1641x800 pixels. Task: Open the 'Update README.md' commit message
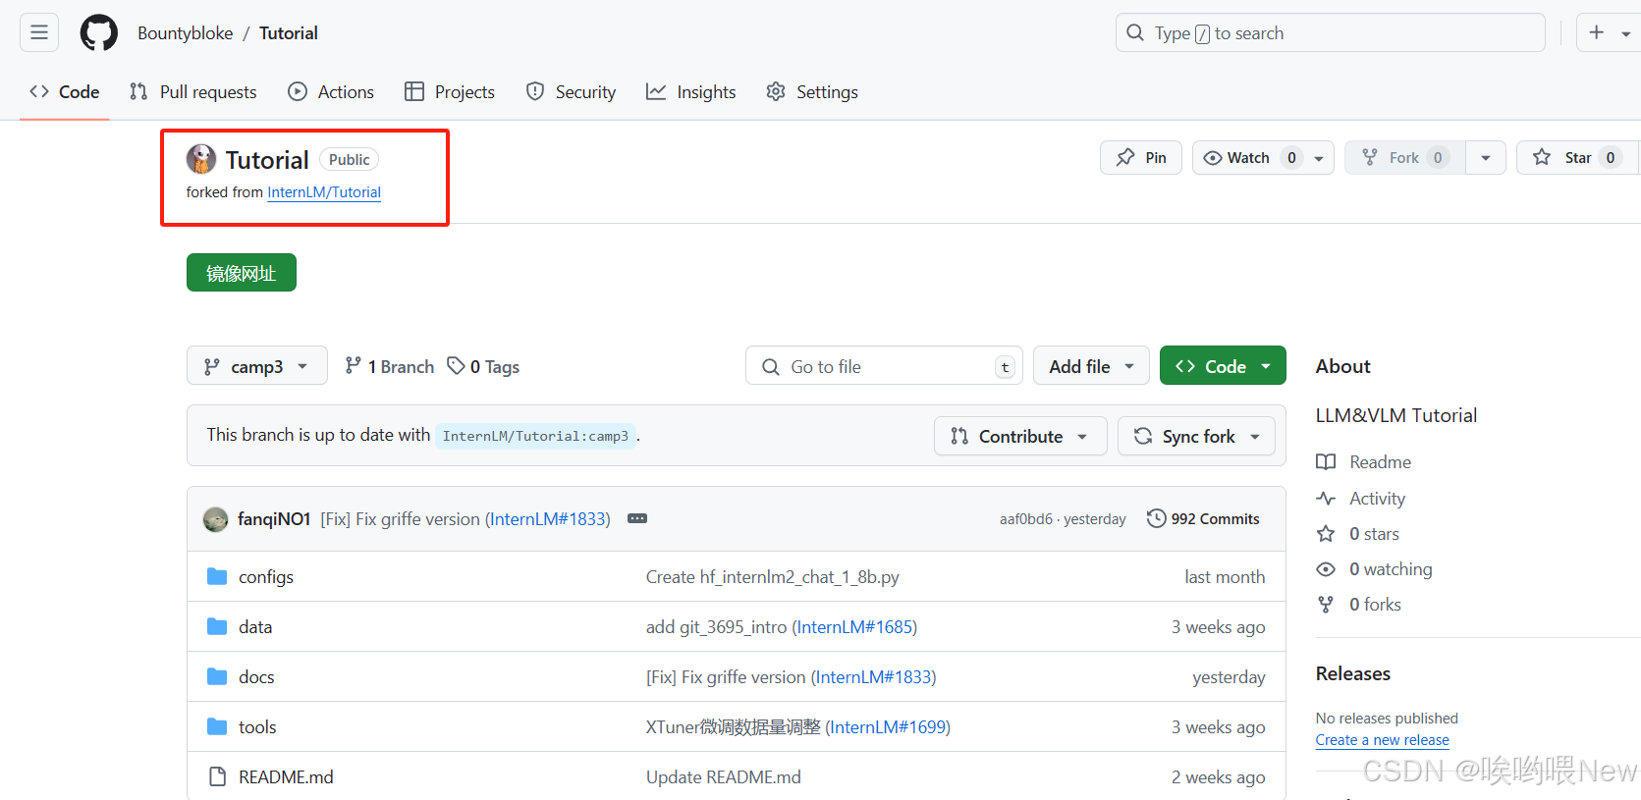pyautogui.click(x=724, y=777)
